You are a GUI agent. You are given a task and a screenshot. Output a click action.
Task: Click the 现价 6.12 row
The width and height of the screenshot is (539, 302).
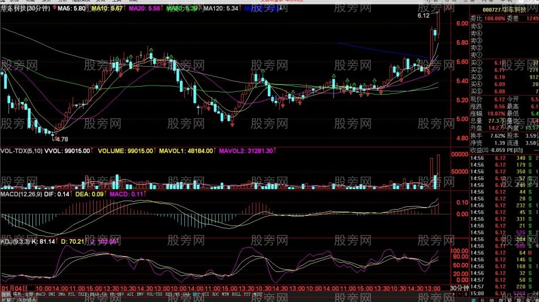point(487,100)
